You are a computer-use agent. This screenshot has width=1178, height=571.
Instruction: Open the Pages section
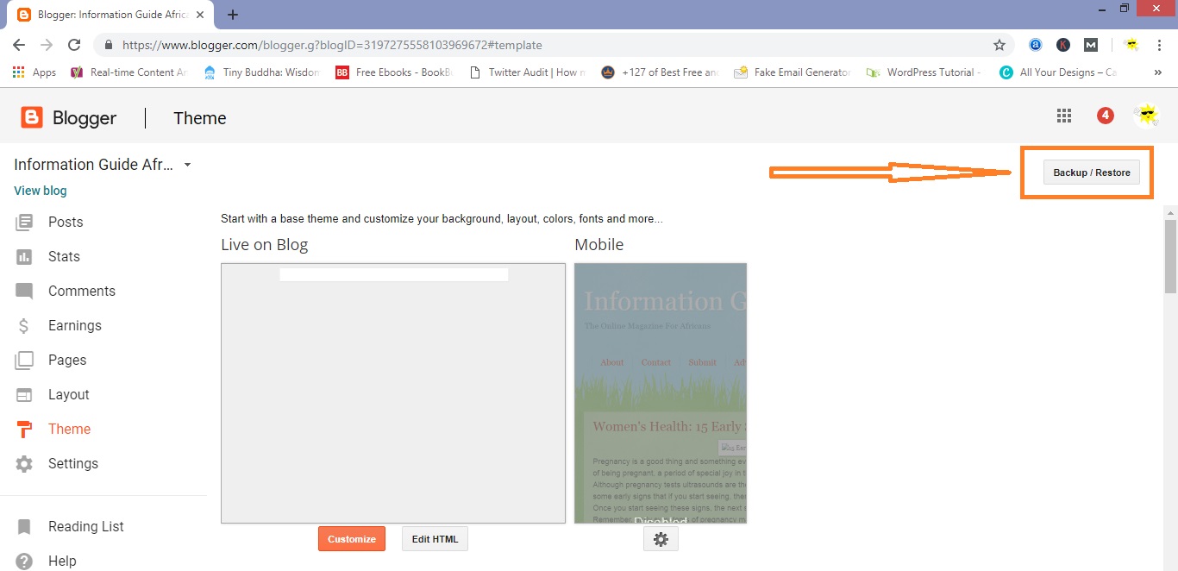tap(67, 361)
